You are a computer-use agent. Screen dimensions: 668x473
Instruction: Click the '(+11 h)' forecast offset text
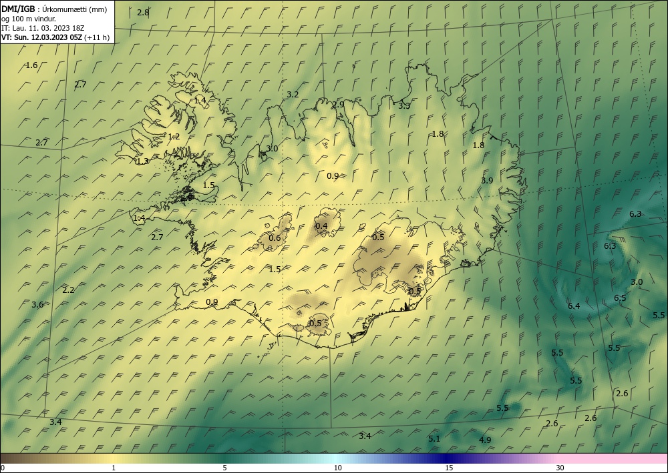(97, 37)
